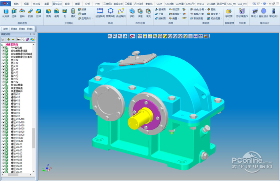
Task: Open the 齿轮设计 gear design tool
Action: coord(264,13)
